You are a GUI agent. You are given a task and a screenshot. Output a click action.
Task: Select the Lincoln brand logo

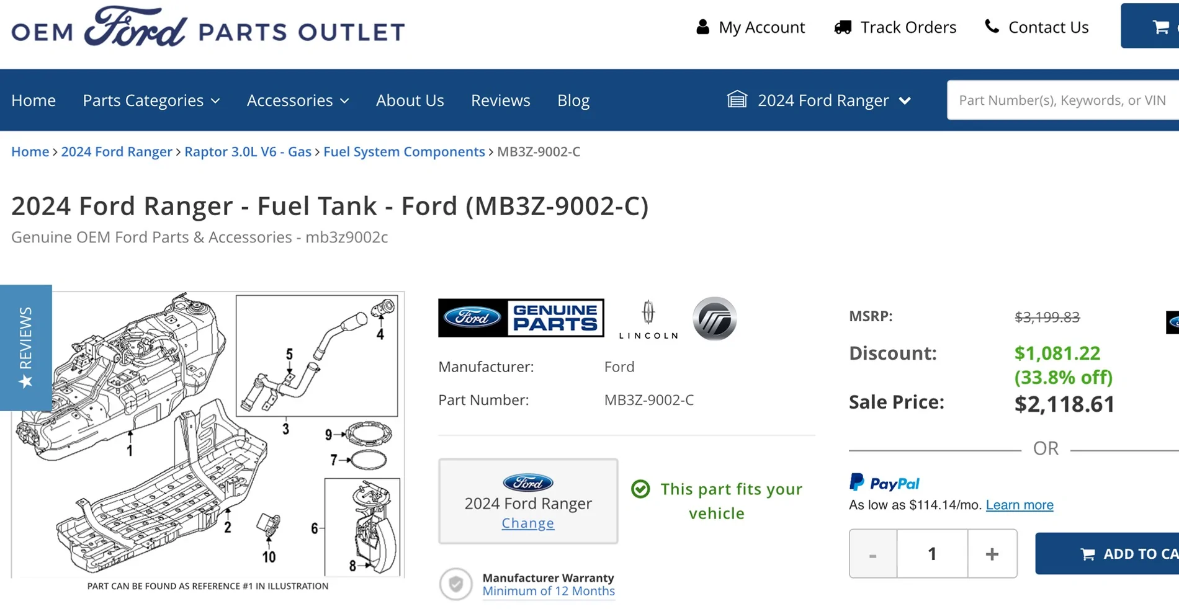click(x=648, y=318)
